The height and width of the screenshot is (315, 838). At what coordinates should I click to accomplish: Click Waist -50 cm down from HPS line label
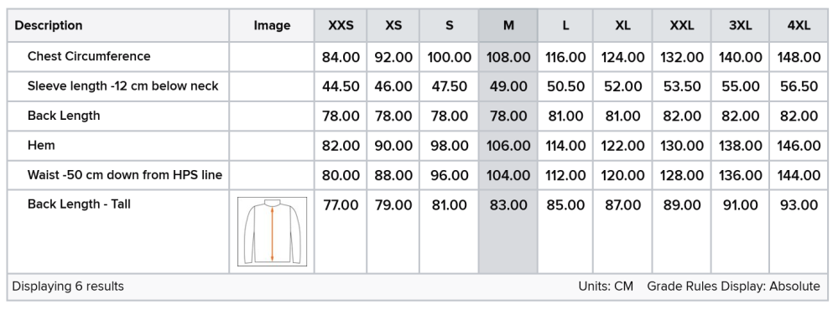(x=124, y=175)
